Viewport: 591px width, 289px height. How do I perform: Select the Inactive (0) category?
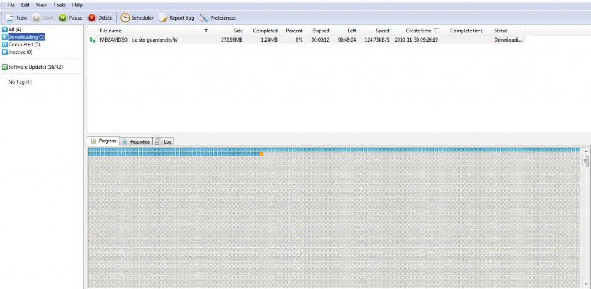pos(17,52)
